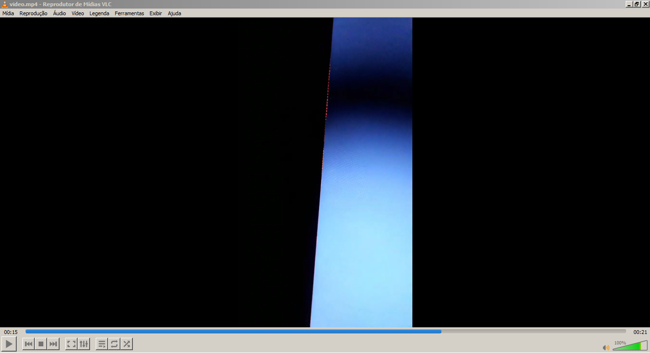This screenshot has height=353, width=650.
Task: Open the Ajuda menu
Action: click(174, 13)
